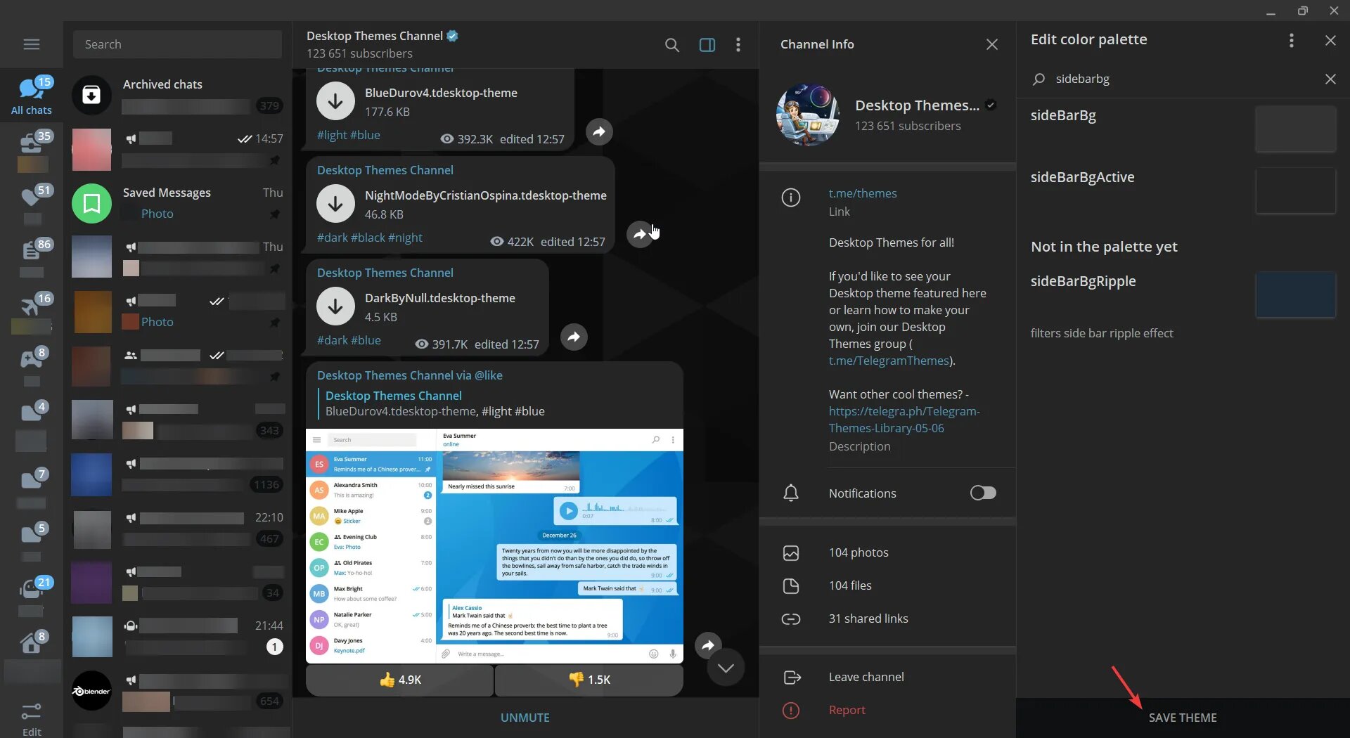Click the #light hashtag

click(332, 135)
